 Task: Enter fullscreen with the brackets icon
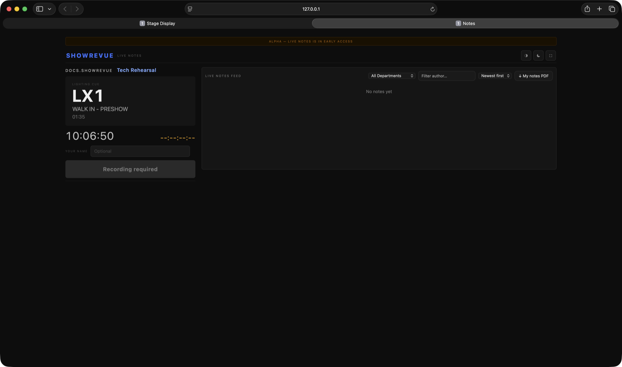pos(551,56)
